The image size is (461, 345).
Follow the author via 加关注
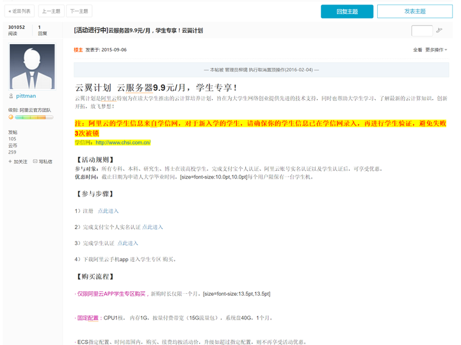pos(18,162)
